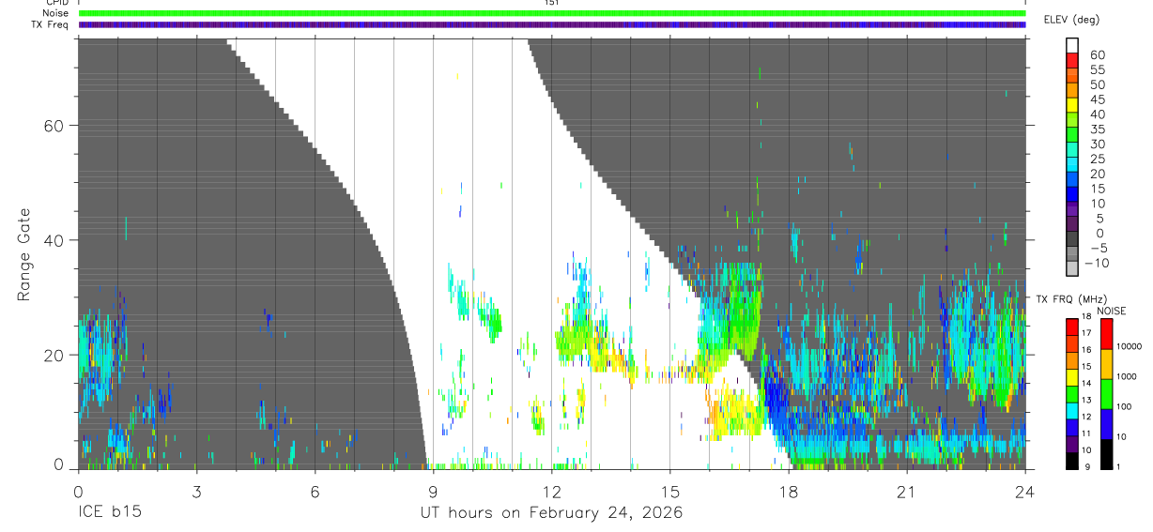Click the 'TX FRQ (MHz)' legend title
Screen dimensions: 1153x532
tap(1070, 298)
